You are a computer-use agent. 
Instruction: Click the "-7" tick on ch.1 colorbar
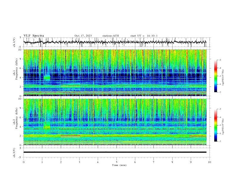220,92
